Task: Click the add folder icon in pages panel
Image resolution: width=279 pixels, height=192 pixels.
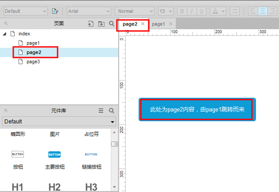Action: coord(101,23)
